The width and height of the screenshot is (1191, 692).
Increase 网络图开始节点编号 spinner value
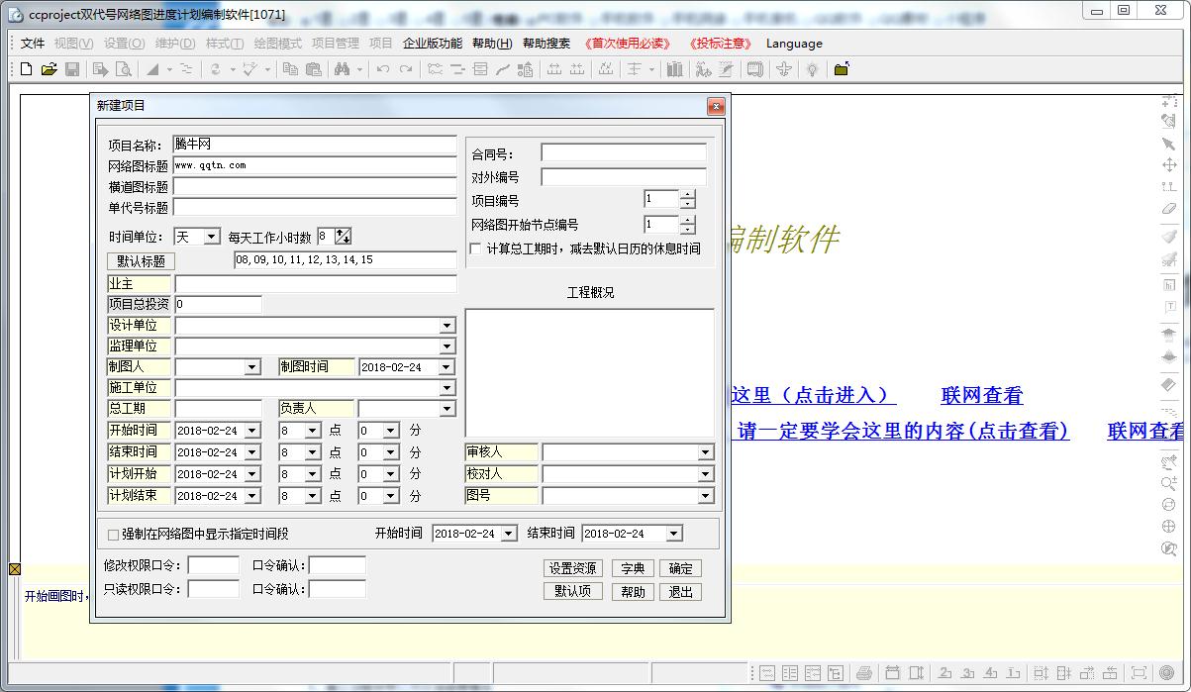pos(688,220)
